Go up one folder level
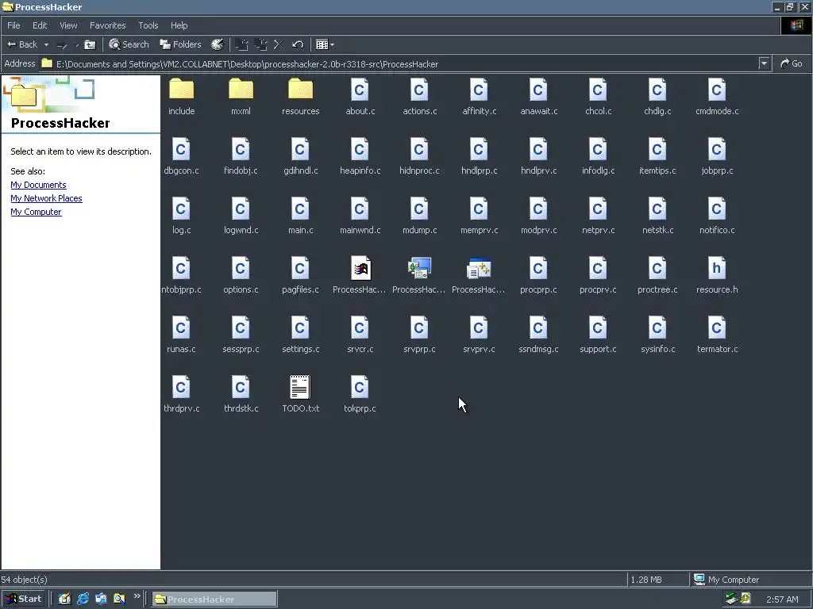Image resolution: width=813 pixels, height=609 pixels. click(90, 44)
